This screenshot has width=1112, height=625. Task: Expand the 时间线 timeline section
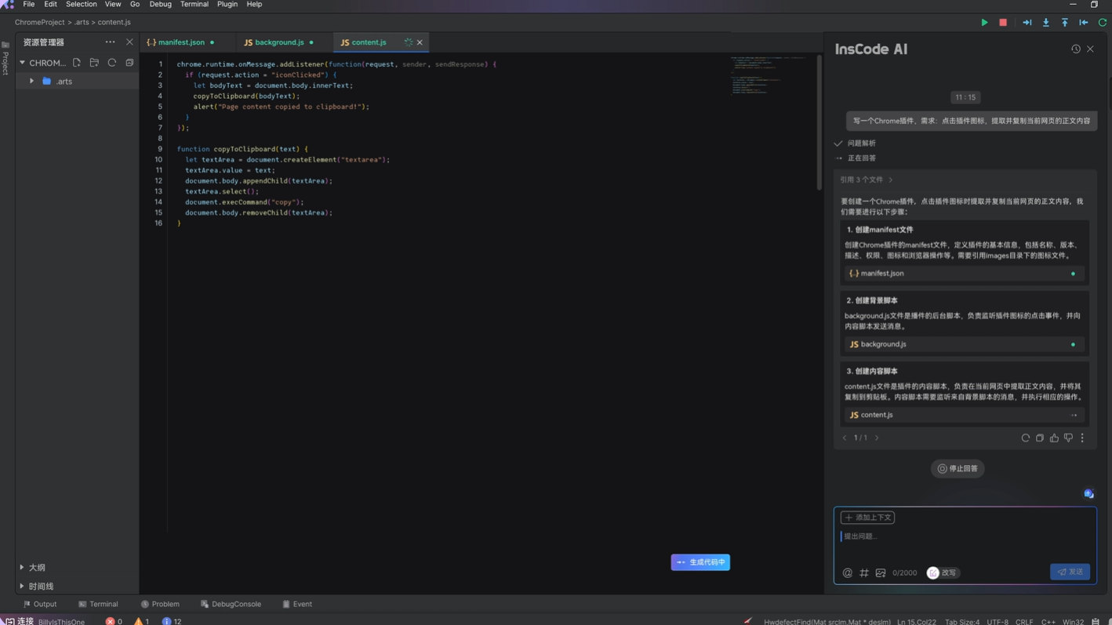coord(22,587)
